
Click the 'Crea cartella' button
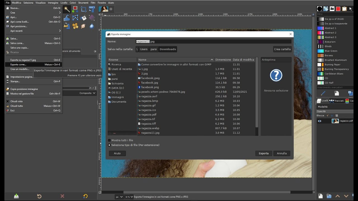(282, 49)
